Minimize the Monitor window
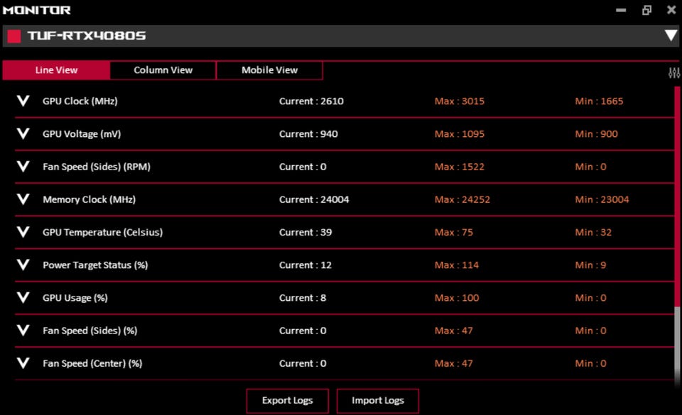Screen dimensions: 682x415 (621, 10)
